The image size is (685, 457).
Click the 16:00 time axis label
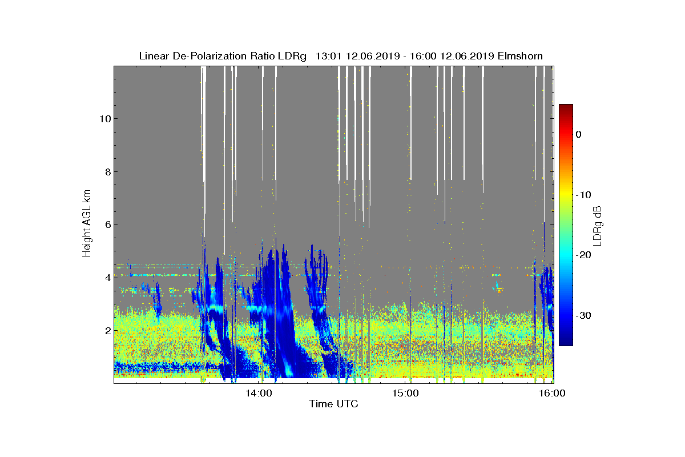coord(553,393)
